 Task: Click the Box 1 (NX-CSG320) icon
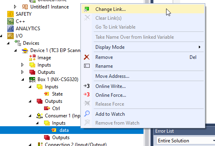tap(32, 79)
